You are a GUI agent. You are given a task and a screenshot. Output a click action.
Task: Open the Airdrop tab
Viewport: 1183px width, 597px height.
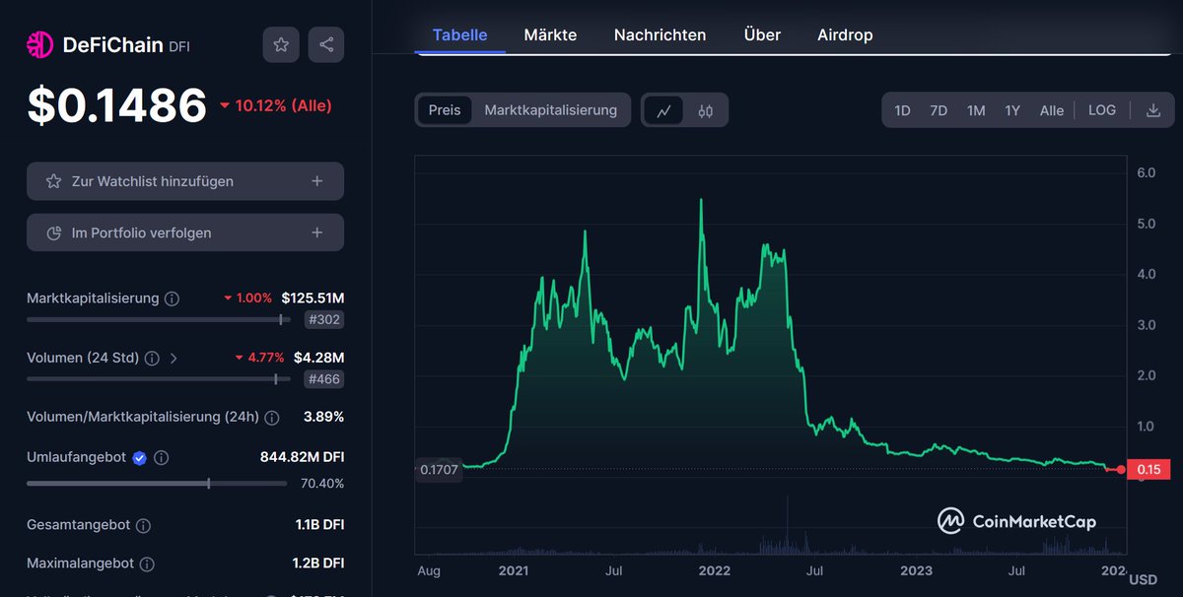845,34
